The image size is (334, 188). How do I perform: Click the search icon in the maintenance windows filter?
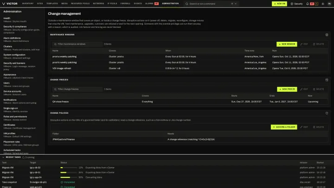(55, 44)
